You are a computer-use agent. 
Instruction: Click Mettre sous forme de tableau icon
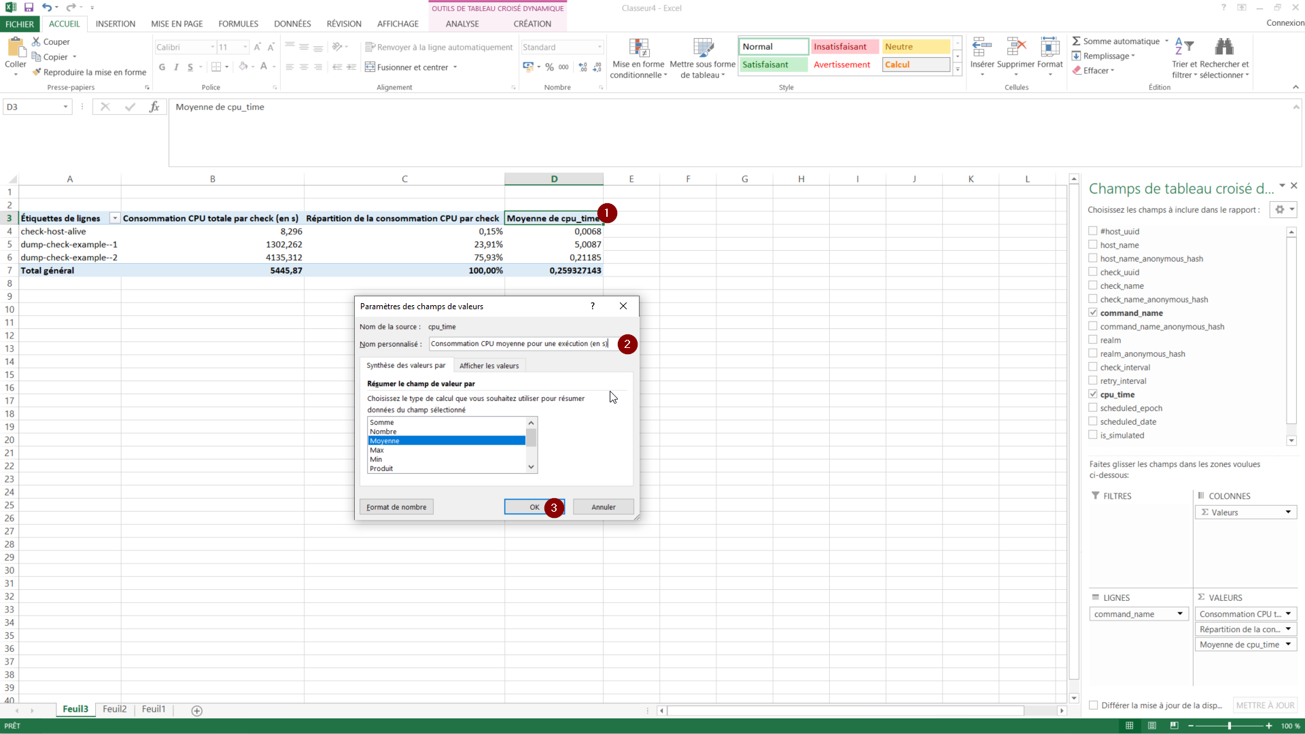pos(703,48)
